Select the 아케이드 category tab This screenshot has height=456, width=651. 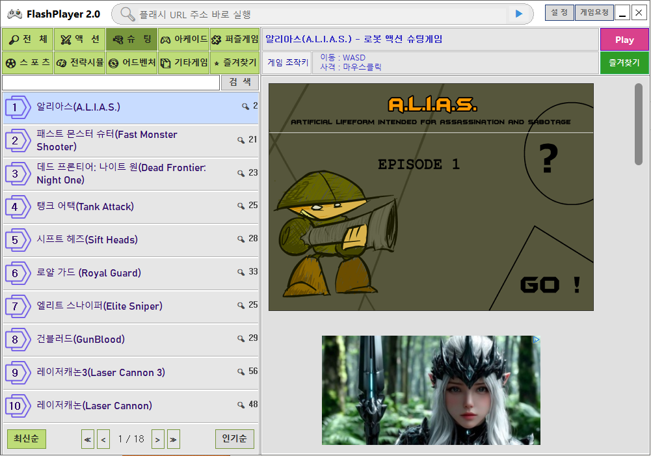point(183,40)
